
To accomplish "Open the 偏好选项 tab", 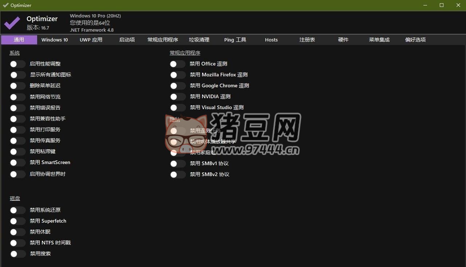I will (415, 40).
